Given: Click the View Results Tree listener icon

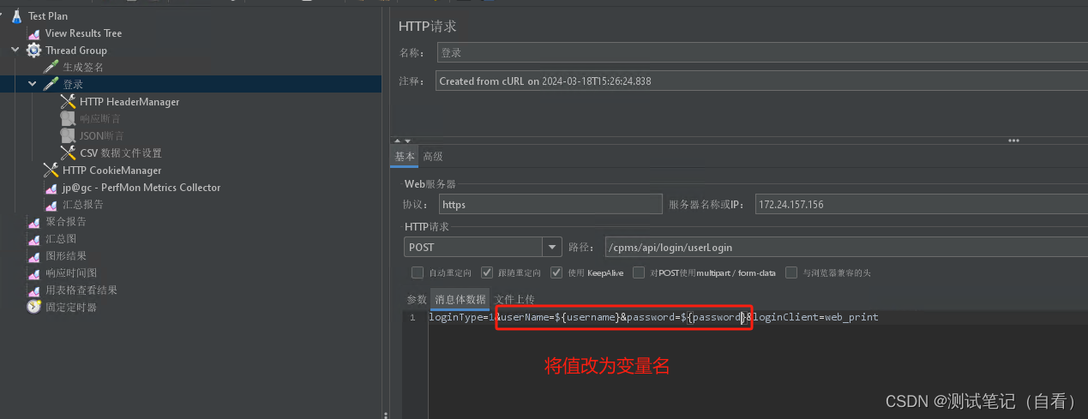Looking at the screenshot, I should (34, 33).
